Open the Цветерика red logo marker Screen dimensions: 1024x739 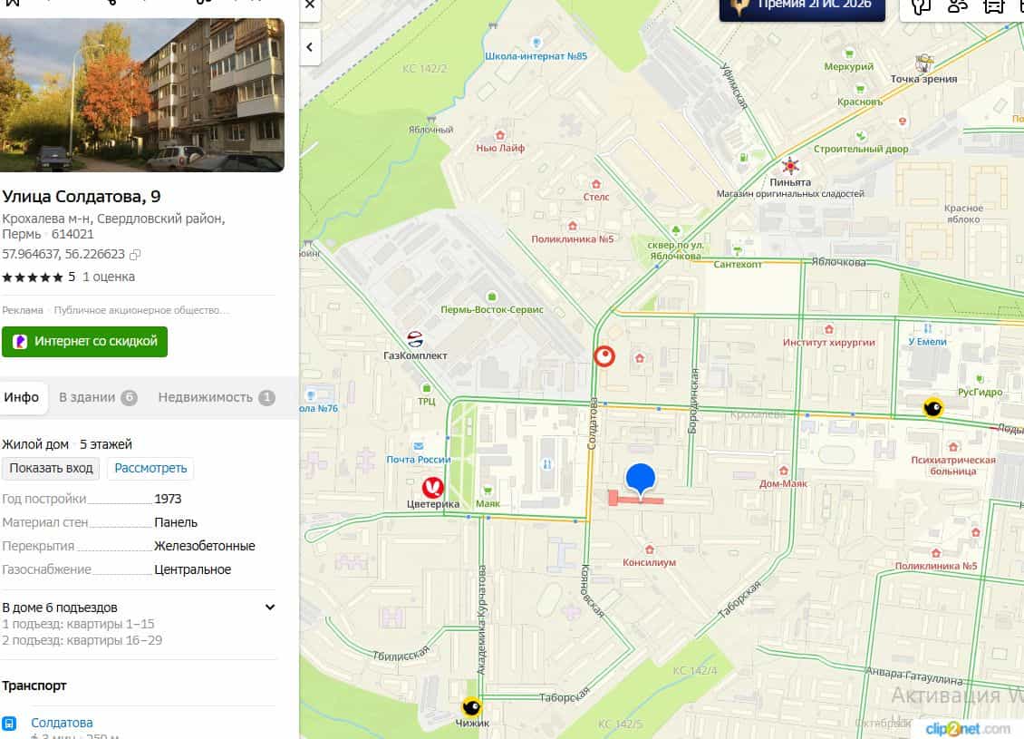pyautogui.click(x=432, y=487)
